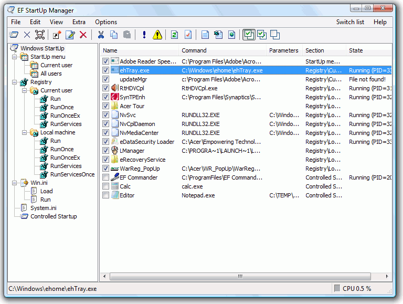Uncheck the WarReg_PopUp checkbox
The height and width of the screenshot is (304, 403).
105,169
